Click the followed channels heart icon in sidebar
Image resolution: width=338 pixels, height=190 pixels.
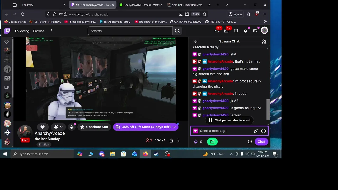7,42
